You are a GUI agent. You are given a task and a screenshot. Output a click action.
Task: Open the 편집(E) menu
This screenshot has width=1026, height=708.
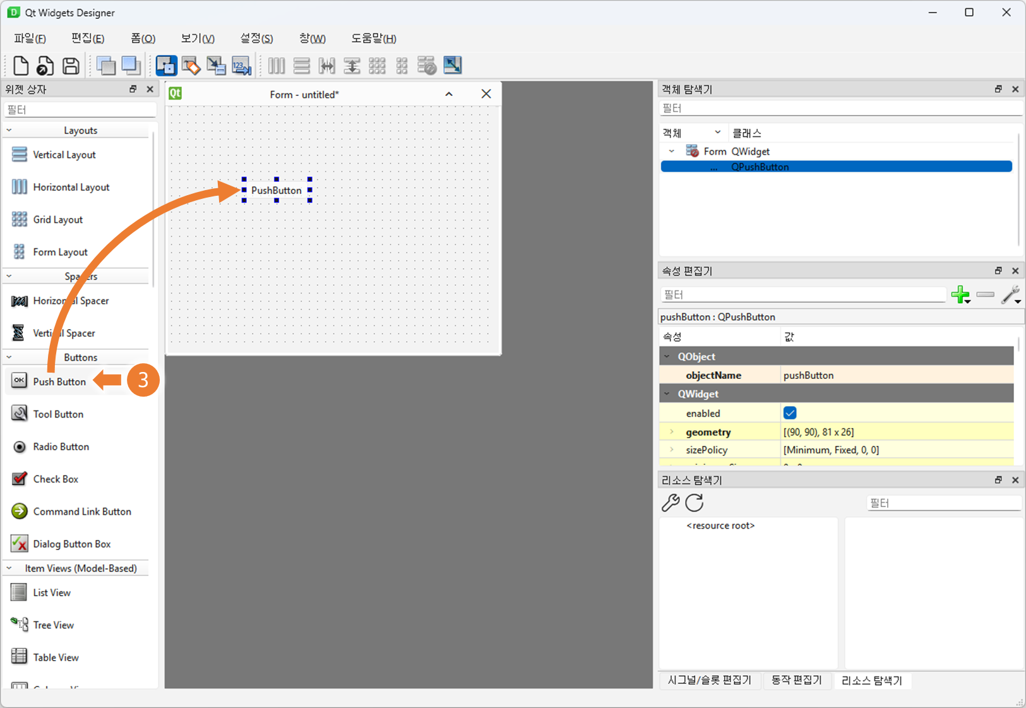[x=88, y=39]
